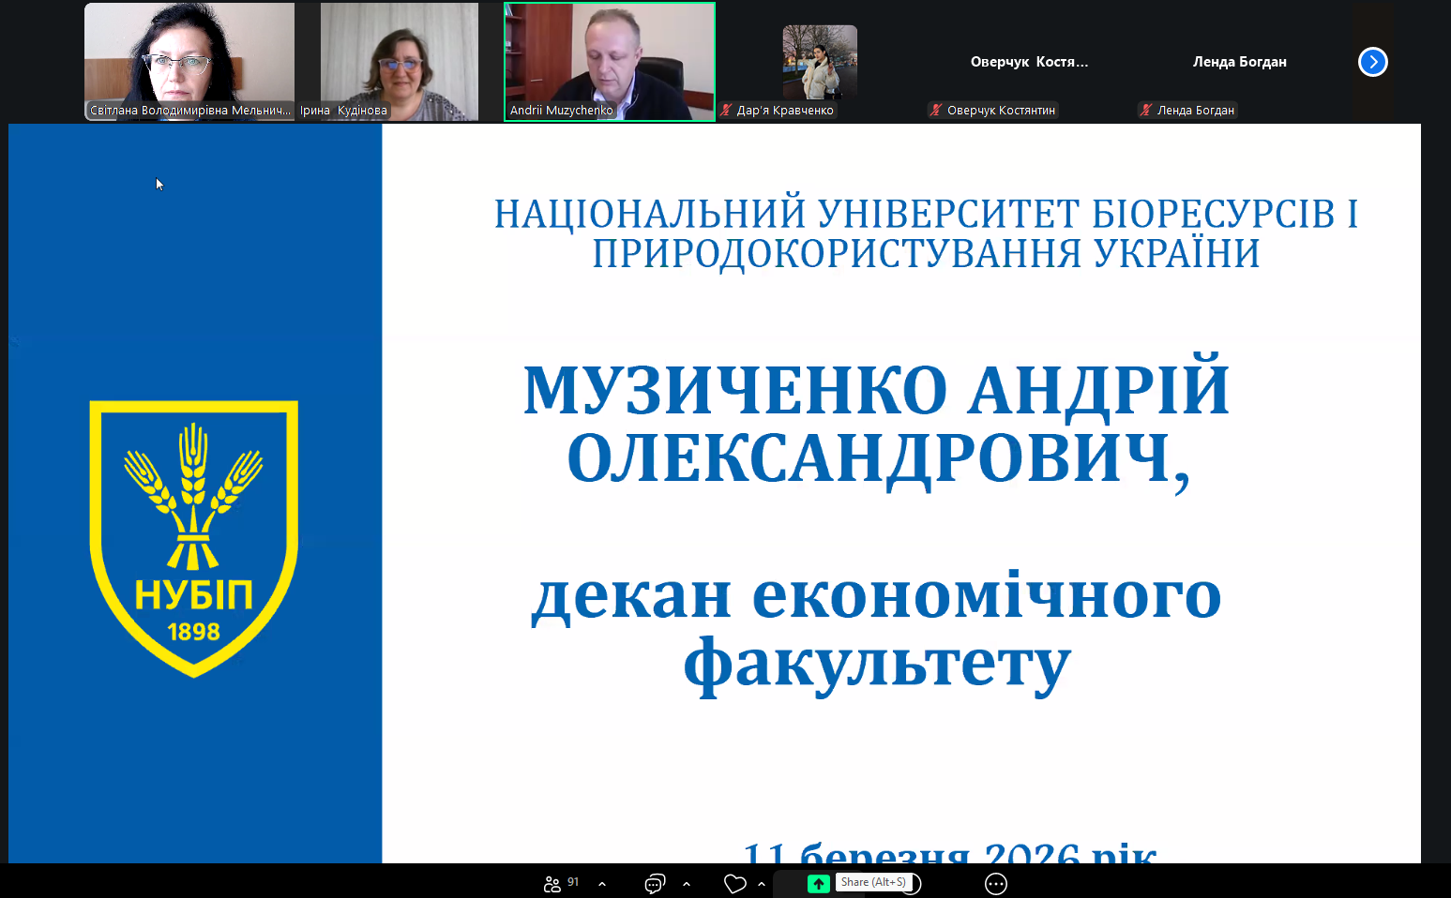Open the Chat panel icon
The image size is (1451, 898).
click(x=655, y=884)
